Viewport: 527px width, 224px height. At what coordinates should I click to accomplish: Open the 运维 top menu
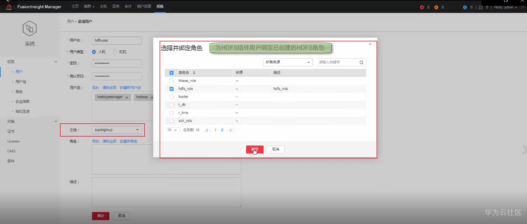click(x=116, y=6)
